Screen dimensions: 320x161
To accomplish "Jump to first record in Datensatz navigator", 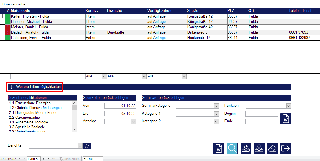I will (20, 159).
